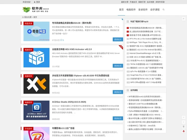Viewport: 187px width, 140px height.
Task: Click 站点地图 link in top bar
Action: coord(150,2)
